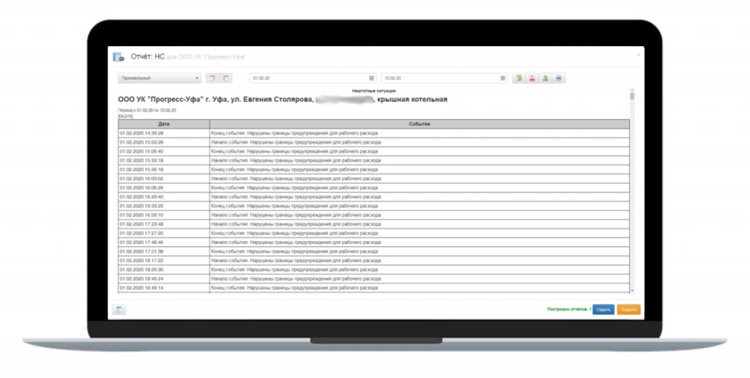750x378 pixels.
Task: Select date cell 01.02.2020 18:49:14
Action: tap(163, 288)
